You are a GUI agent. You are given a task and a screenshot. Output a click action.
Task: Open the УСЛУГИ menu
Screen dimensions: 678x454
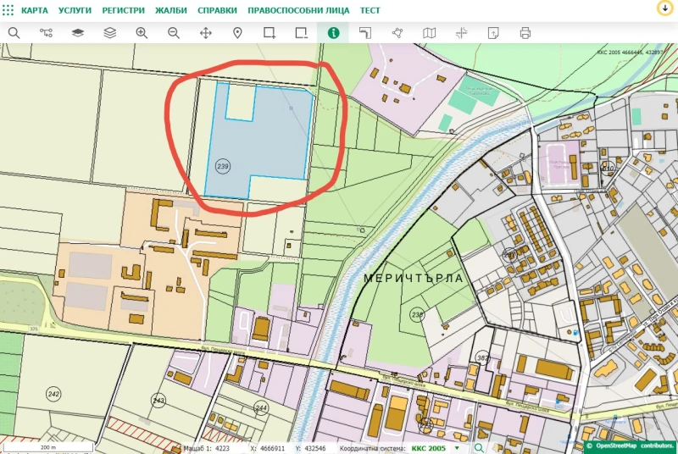75,10
